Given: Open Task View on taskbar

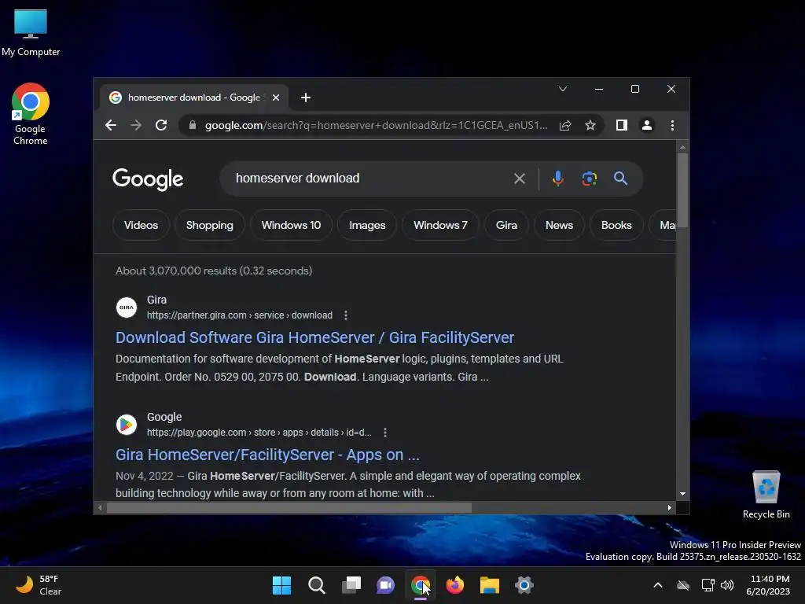Looking at the screenshot, I should point(351,585).
